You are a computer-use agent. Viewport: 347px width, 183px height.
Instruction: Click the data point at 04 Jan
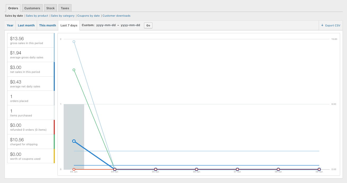pos(115,169)
